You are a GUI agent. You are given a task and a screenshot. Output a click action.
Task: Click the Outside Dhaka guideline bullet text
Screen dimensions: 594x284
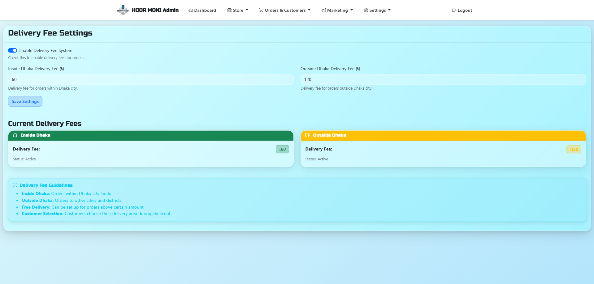pos(72,200)
